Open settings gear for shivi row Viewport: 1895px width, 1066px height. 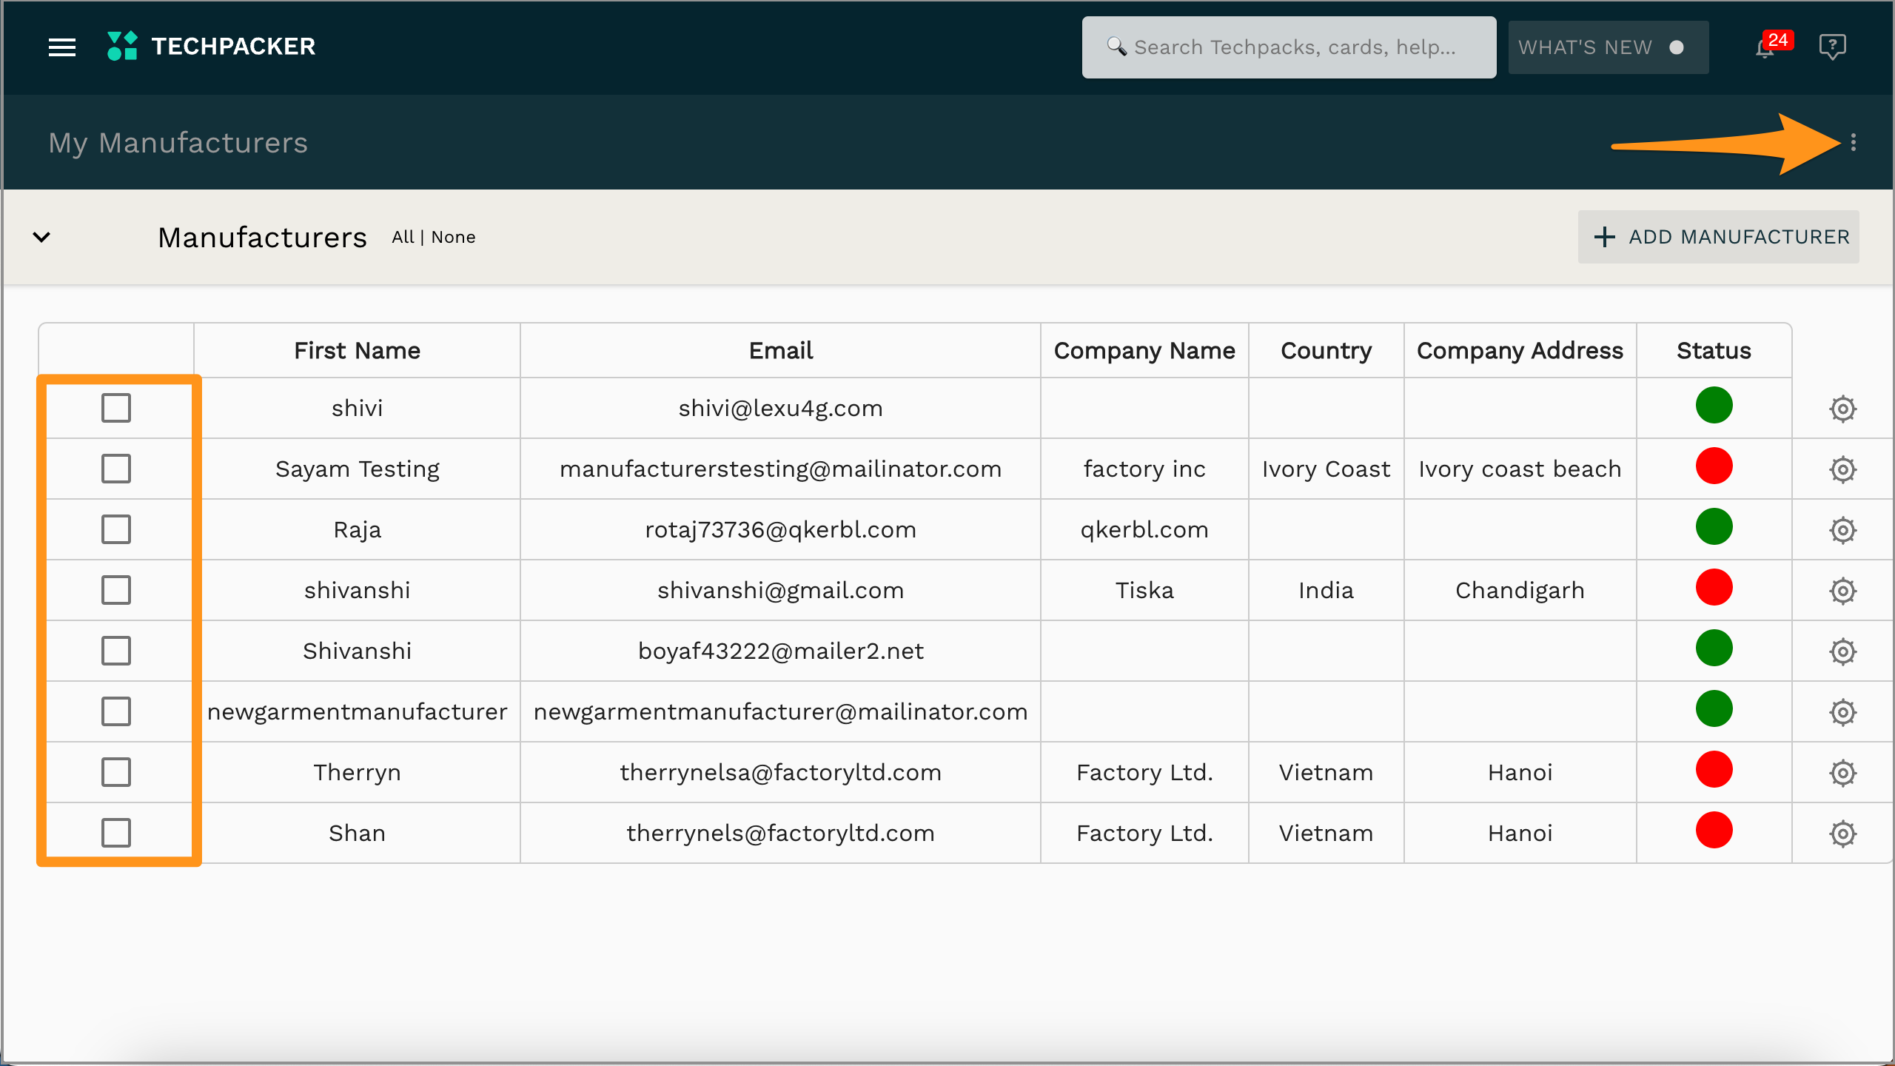(x=1842, y=409)
